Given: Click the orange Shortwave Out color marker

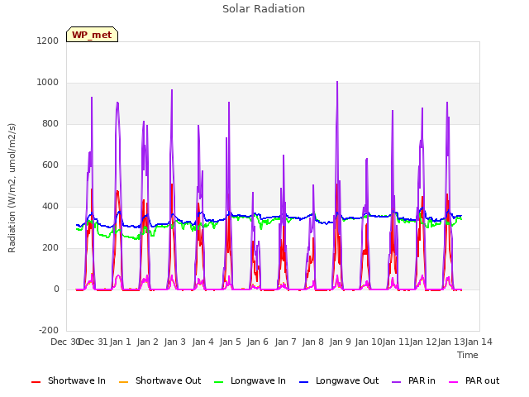Looking at the screenshot, I should click(124, 382).
